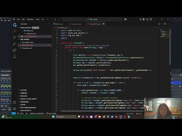Viewport: 182px width, 136px height.
Task: Open the VS Code Edit menu
Action: pyautogui.click(x=23, y=19)
